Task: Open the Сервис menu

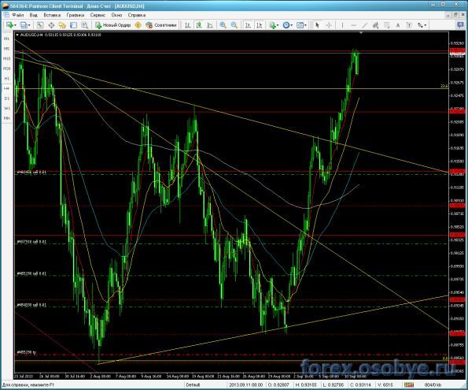Action: point(98,15)
